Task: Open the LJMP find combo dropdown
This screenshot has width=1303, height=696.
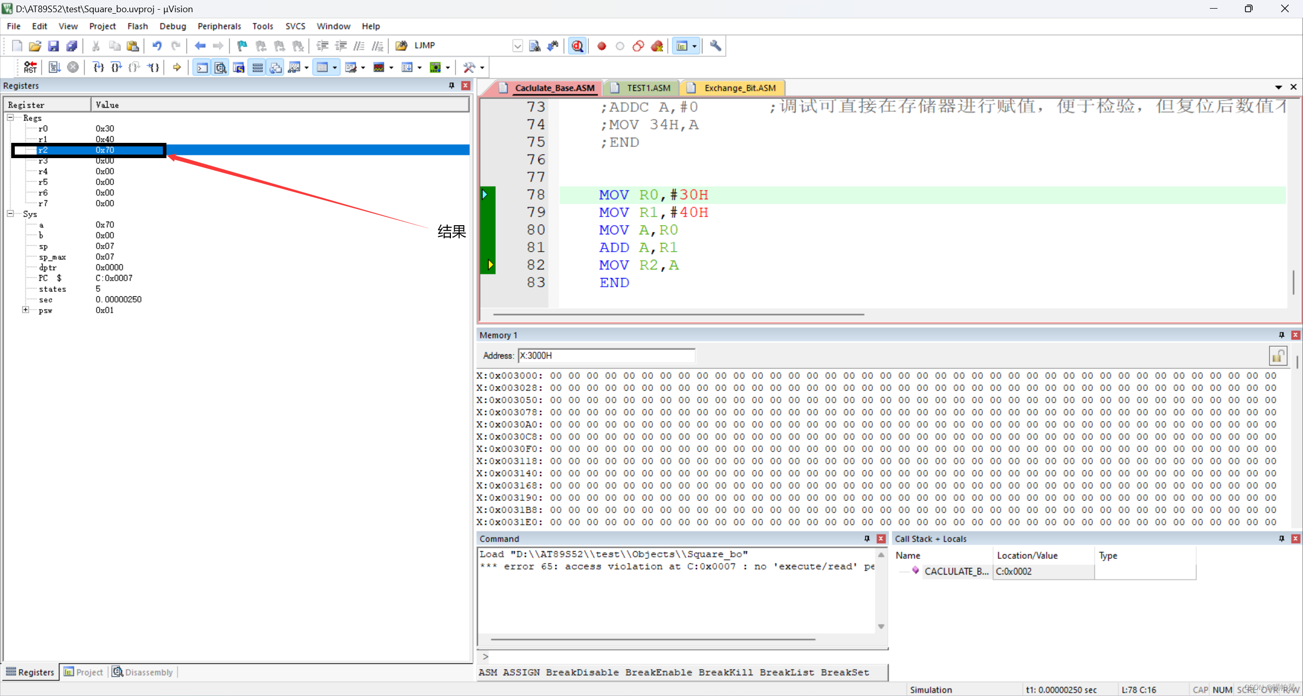Action: pyautogui.click(x=517, y=46)
